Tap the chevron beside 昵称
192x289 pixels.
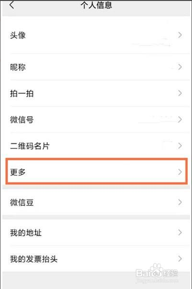[180, 67]
